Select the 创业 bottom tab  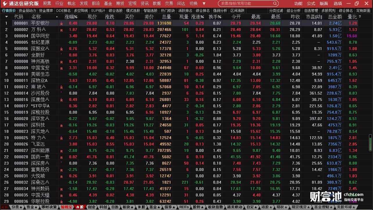click(x=91, y=207)
